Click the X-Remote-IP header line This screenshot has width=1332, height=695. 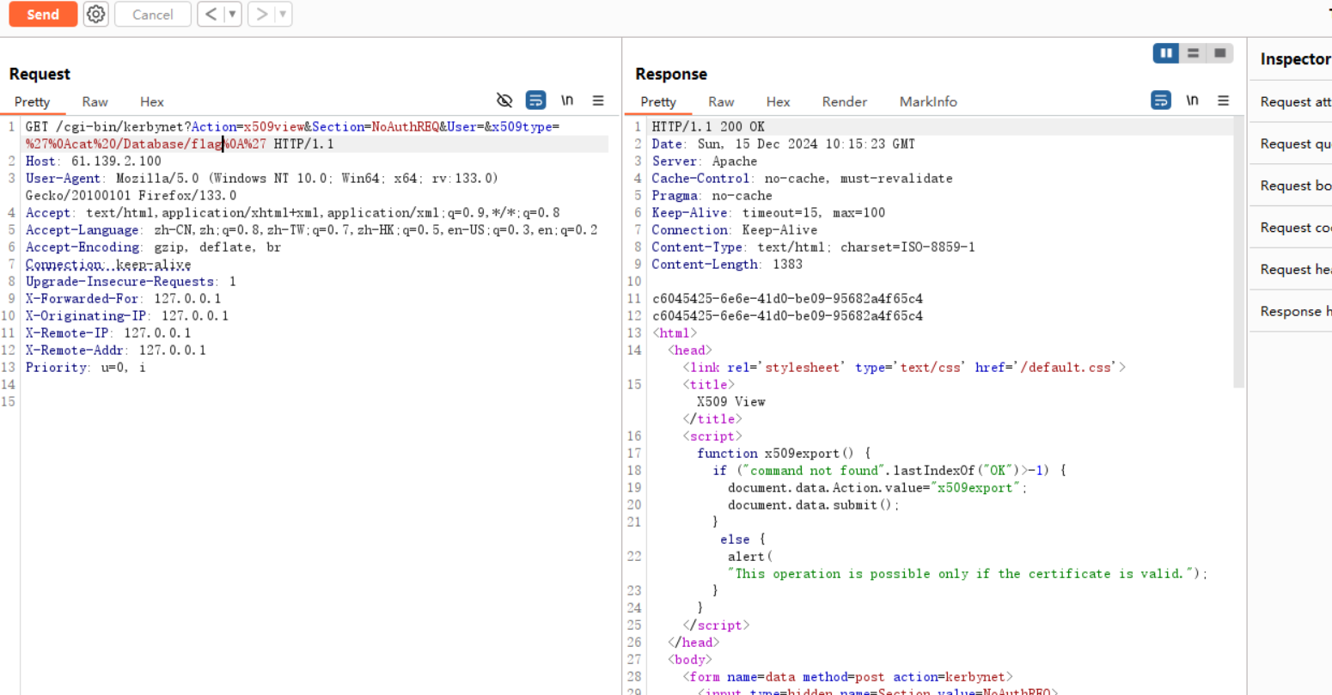pyautogui.click(x=108, y=332)
